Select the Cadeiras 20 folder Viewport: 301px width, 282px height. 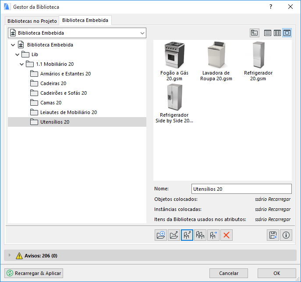pyautogui.click(x=77, y=83)
